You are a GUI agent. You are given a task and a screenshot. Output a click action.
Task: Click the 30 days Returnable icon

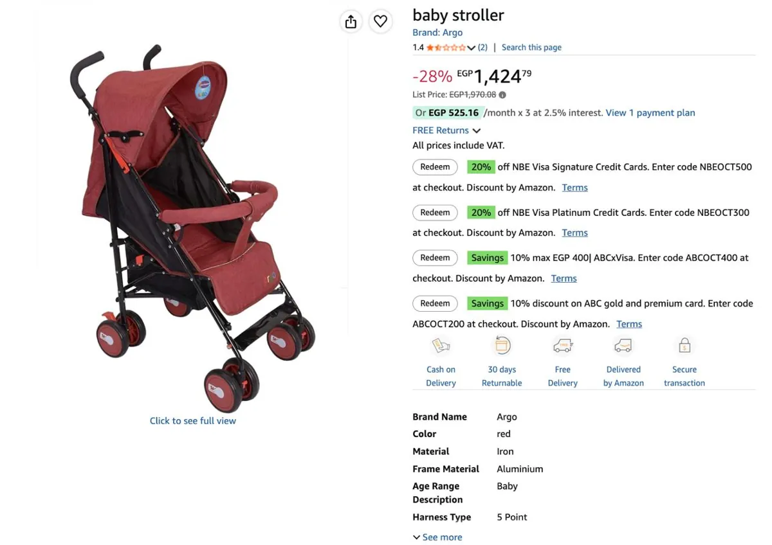pyautogui.click(x=502, y=346)
